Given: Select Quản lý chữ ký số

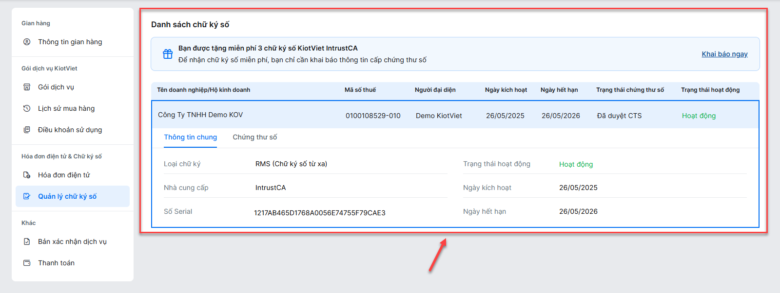Looking at the screenshot, I should pos(73,196).
